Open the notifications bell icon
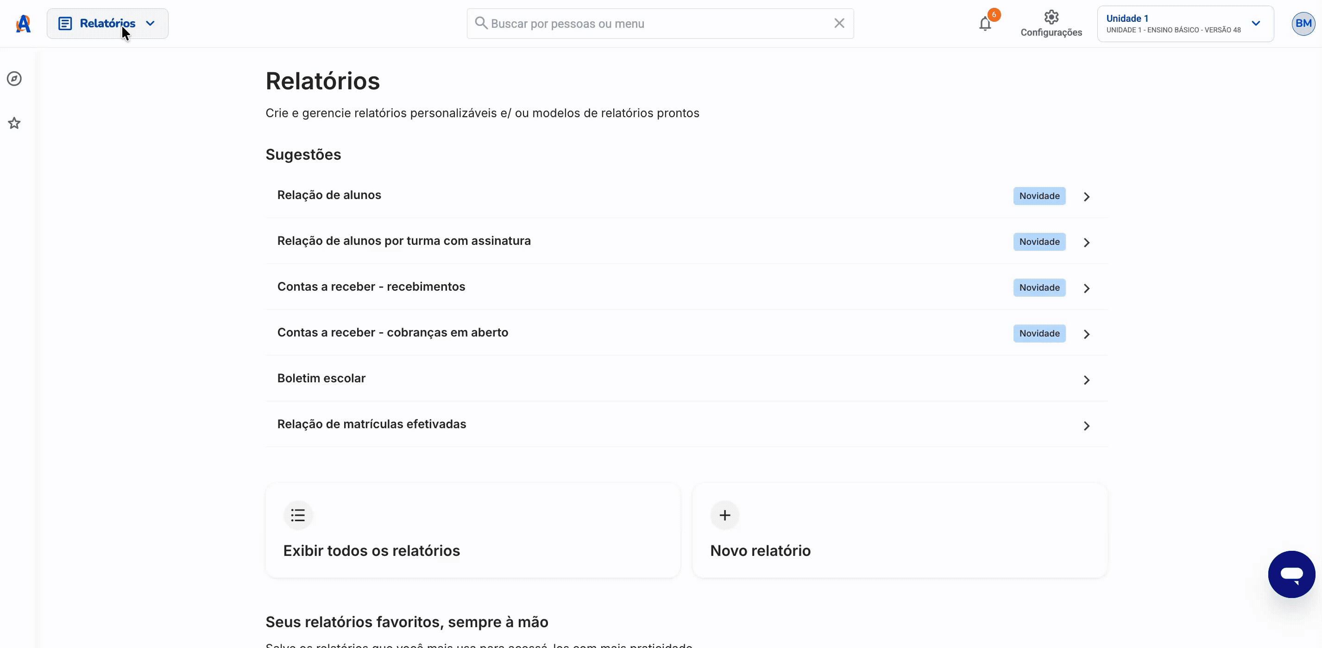Viewport: 1322px width, 648px height. (x=985, y=24)
